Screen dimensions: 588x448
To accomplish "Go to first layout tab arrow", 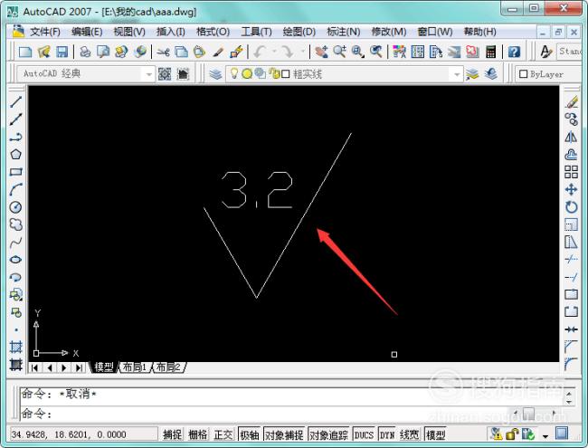I will pos(34,367).
